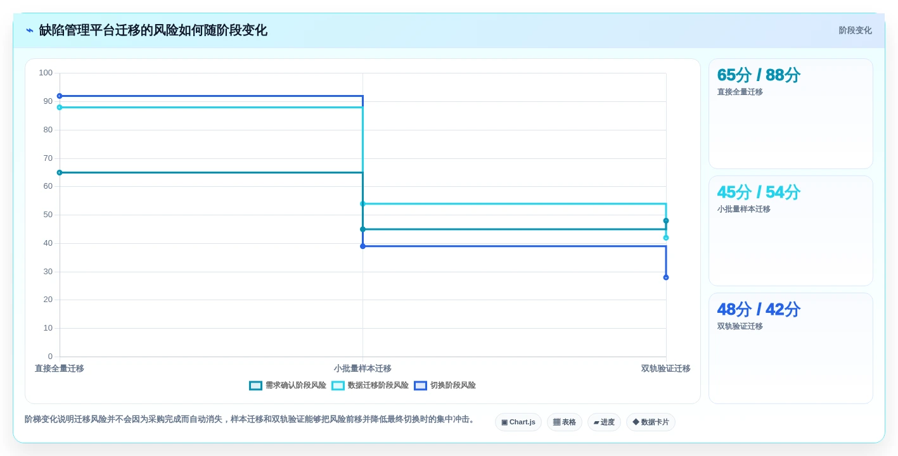Select the Chart.js tag chip
Viewport: 898px width, 456px height.
518,422
